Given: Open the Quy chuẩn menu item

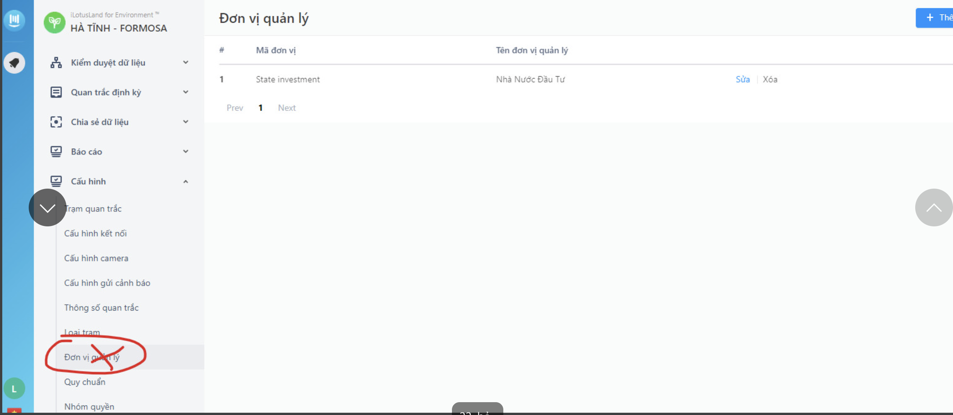Looking at the screenshot, I should (85, 382).
